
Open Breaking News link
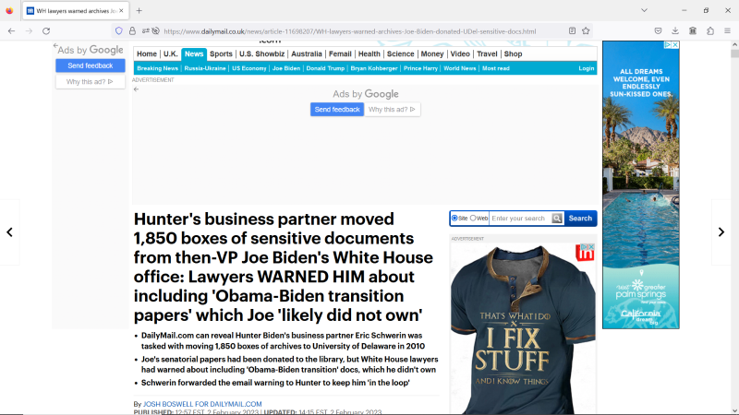[157, 68]
